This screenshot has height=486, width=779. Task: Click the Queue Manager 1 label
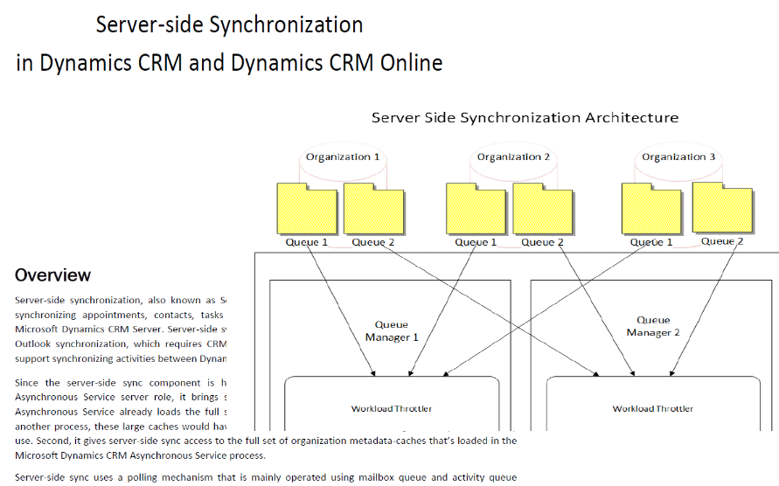[391, 330]
